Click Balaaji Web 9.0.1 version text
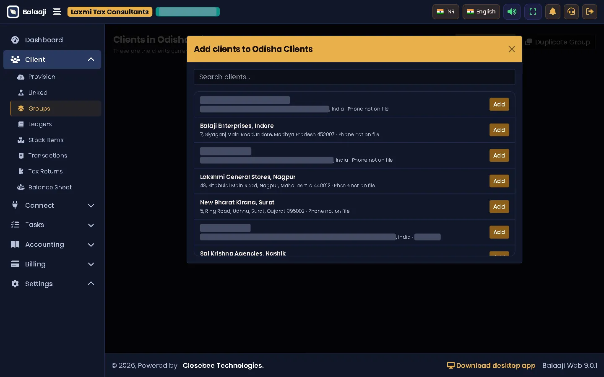This screenshot has width=604, height=377. (570, 365)
